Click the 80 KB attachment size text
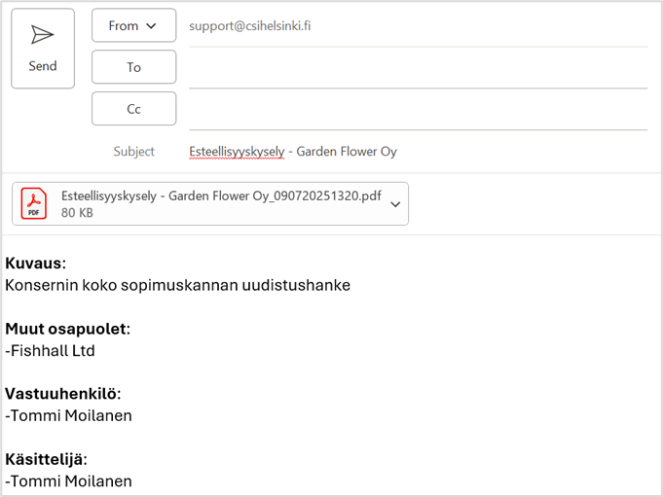The width and height of the screenshot is (663, 497). [x=77, y=213]
